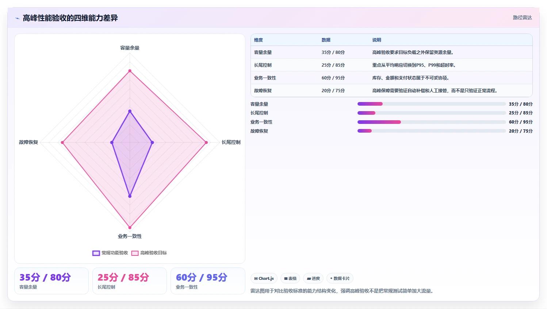Screen dimensions: 547x309
Task: Select the 业务一致性 table row cell
Action: pyautogui.click(x=265, y=78)
